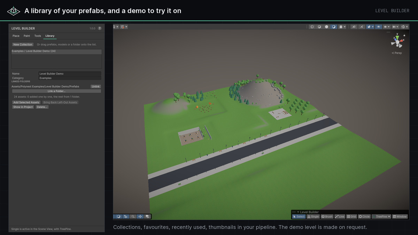Toggle the gizmo rotation lock icon

click(x=404, y=35)
